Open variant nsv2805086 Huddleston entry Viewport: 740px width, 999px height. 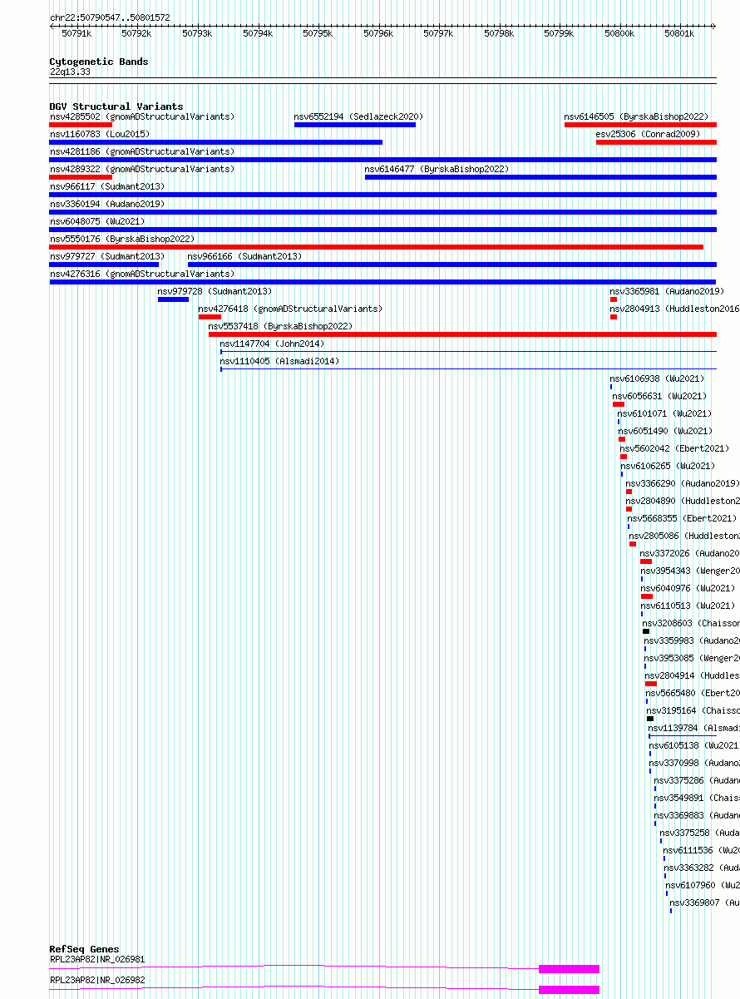tap(684, 536)
